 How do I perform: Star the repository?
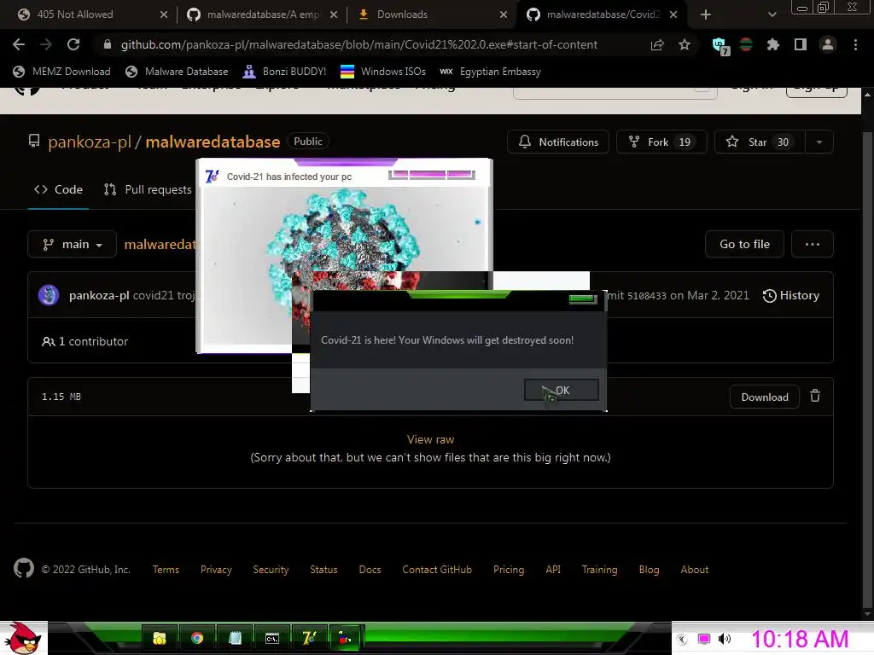pos(760,142)
